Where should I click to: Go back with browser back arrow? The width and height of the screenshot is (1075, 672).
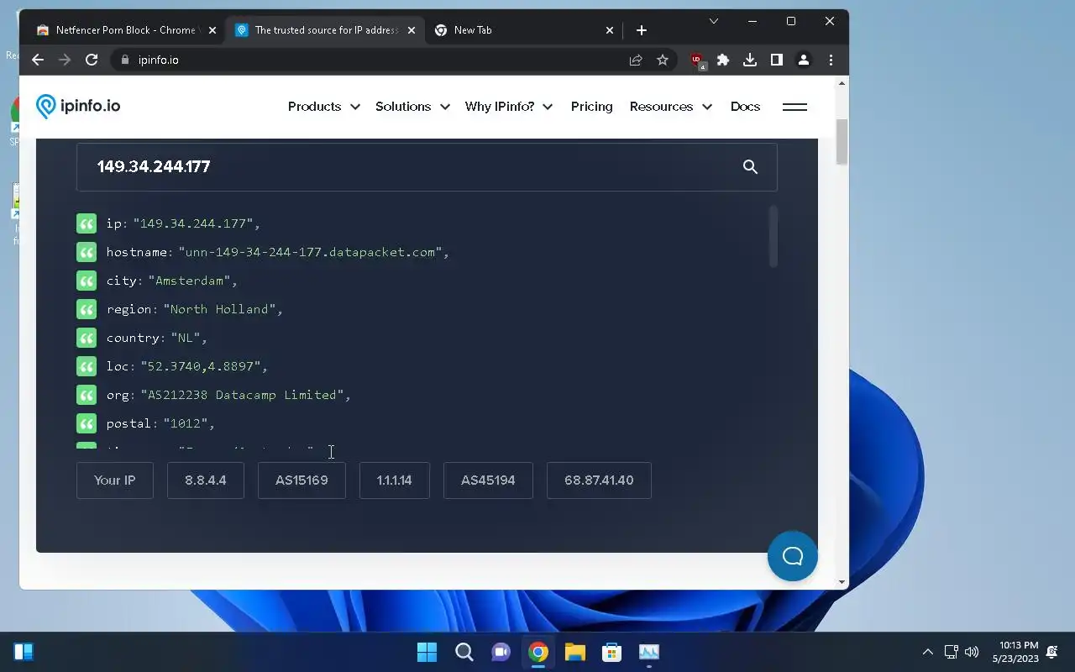37,60
